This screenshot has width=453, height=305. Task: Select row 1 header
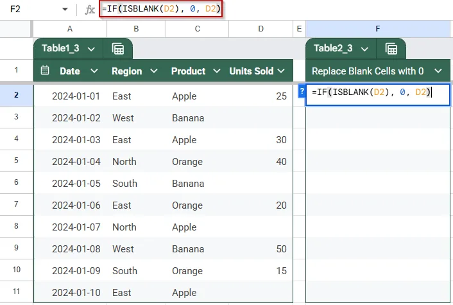click(x=16, y=70)
